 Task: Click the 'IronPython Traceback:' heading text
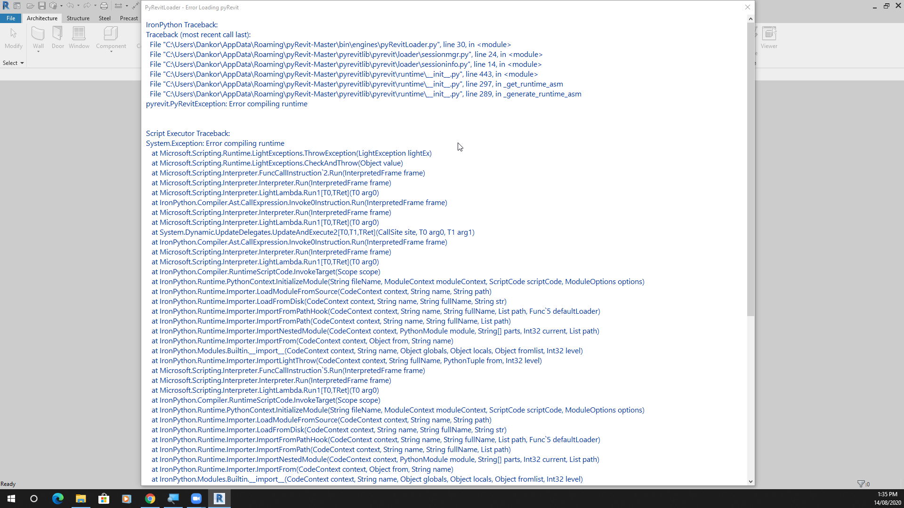point(182,25)
